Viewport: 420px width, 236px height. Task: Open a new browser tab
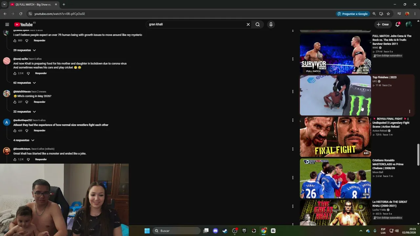[64, 5]
